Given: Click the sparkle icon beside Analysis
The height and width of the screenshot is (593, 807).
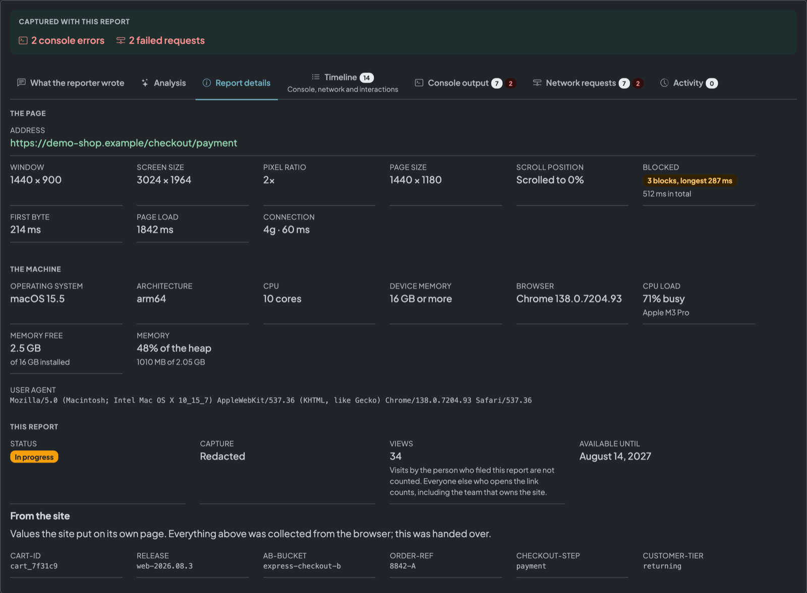Looking at the screenshot, I should (145, 83).
